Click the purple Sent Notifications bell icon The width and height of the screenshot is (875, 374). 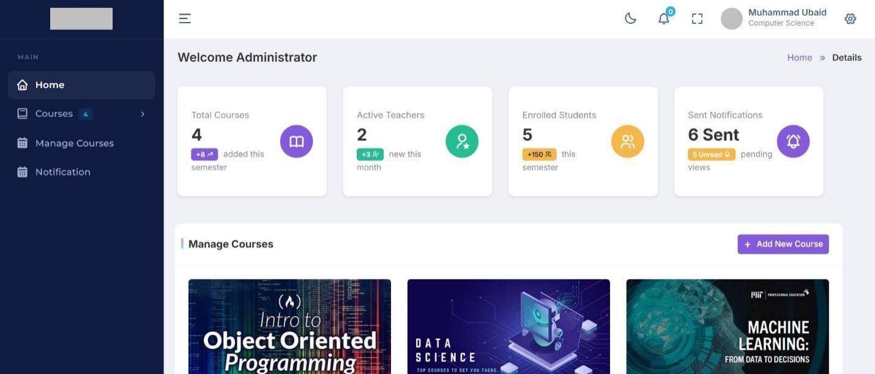793,141
